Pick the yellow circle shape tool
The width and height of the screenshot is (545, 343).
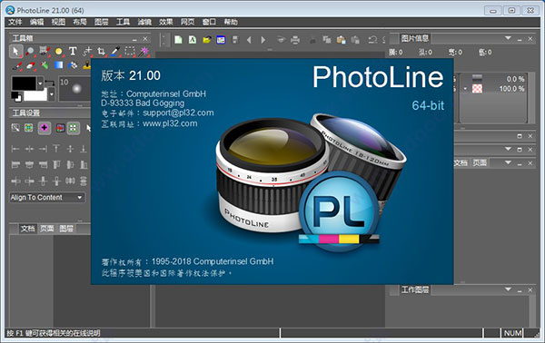(58, 52)
